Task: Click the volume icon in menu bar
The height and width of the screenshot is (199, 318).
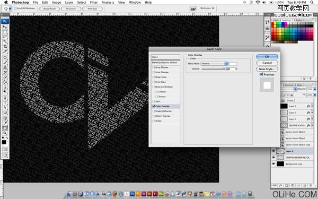Action: tap(264, 2)
